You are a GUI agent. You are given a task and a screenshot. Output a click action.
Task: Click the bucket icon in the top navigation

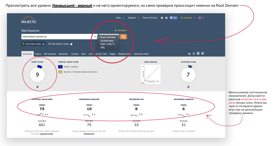point(166,18)
